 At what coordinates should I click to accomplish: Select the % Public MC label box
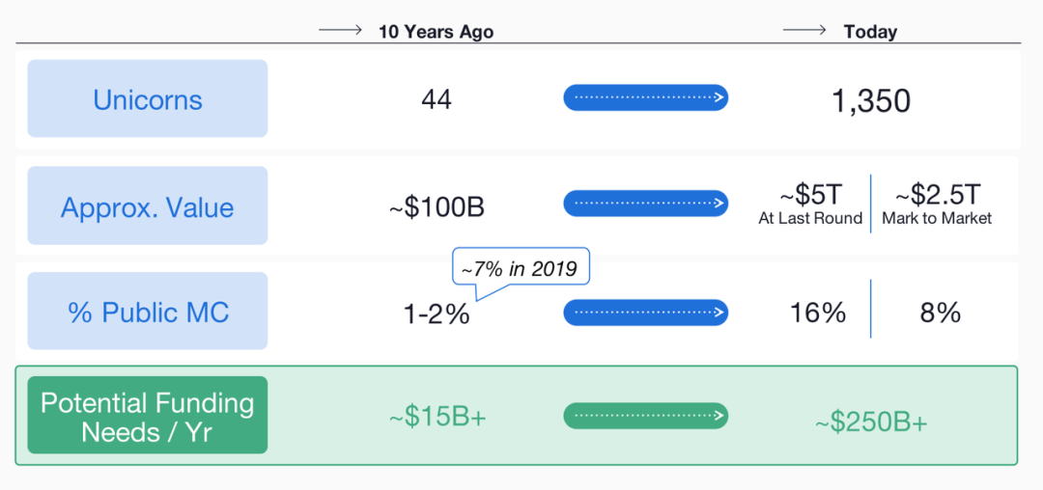coord(148,312)
